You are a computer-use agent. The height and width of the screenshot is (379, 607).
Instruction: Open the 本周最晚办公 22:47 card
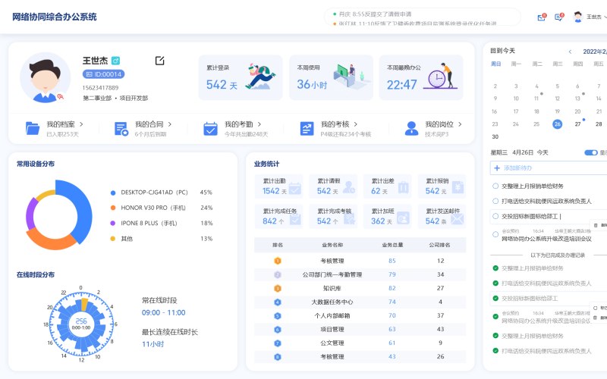point(421,77)
